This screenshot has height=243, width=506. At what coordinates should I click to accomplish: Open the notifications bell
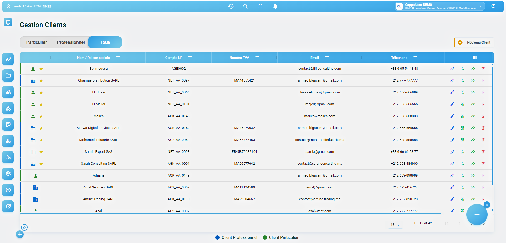[x=275, y=6]
